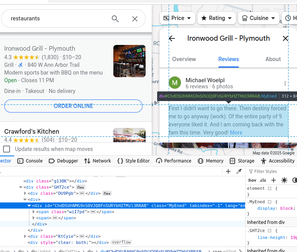This screenshot has width=297, height=252.
Task: Open the Console panel in devtools
Action: click(30, 161)
